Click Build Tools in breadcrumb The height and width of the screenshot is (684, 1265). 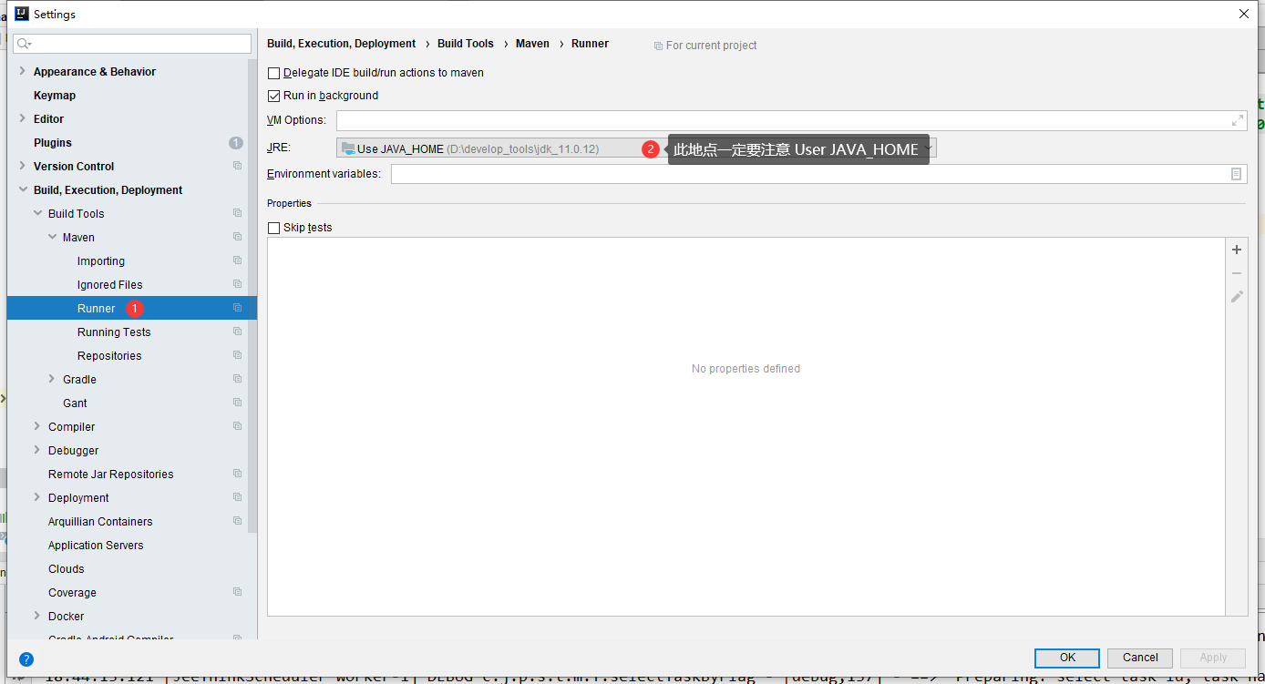(x=466, y=44)
